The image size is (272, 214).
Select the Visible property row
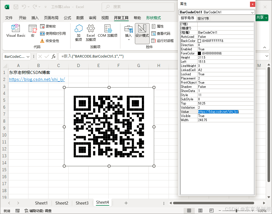[217, 116]
